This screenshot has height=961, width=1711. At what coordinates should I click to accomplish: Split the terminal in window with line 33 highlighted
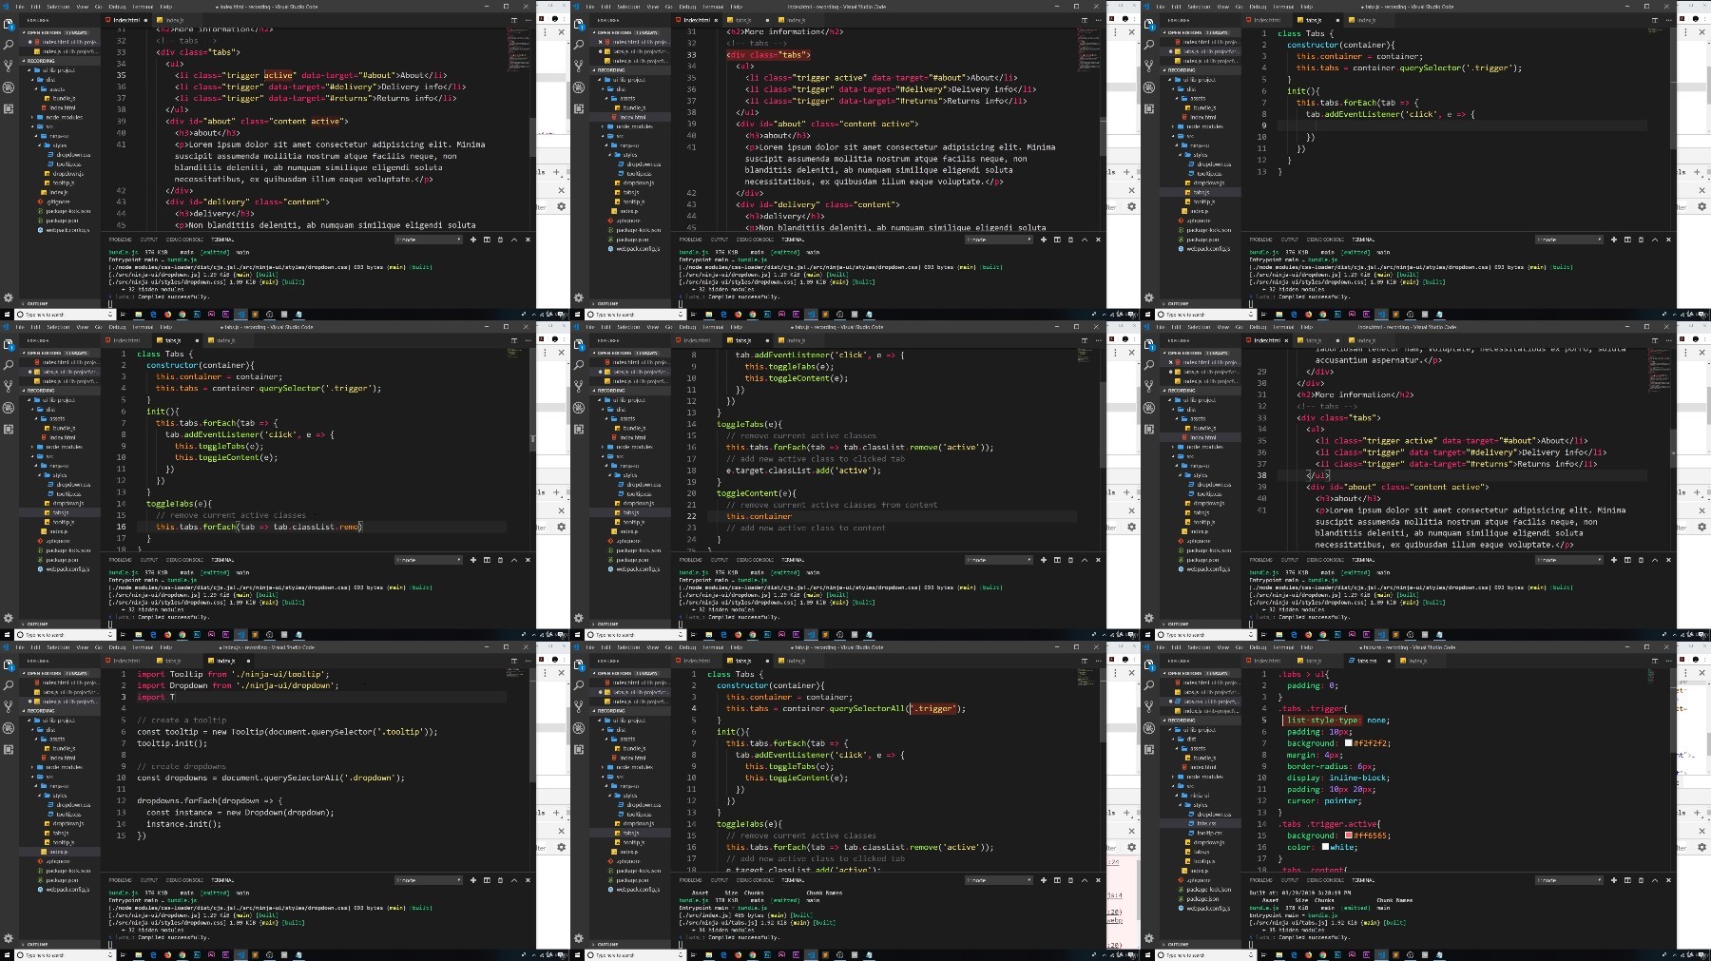pyautogui.click(x=1057, y=240)
